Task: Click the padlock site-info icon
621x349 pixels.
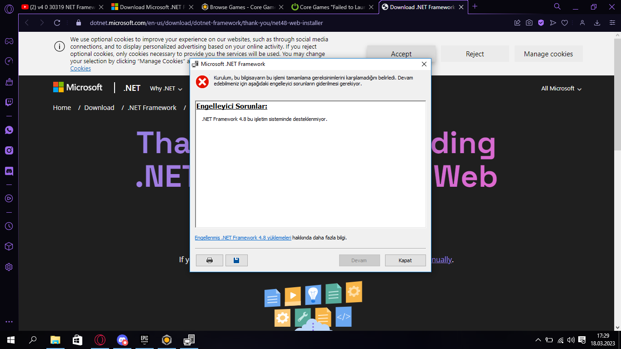Action: 78,23
